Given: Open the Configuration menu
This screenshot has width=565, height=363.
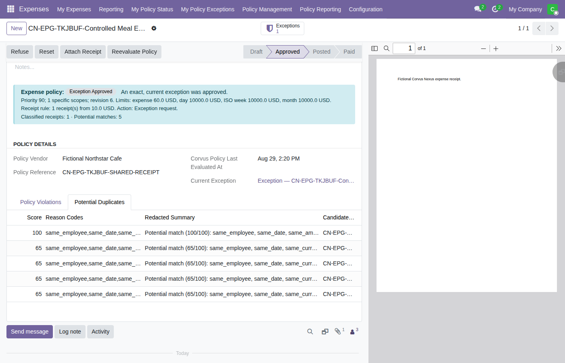Looking at the screenshot, I should [366, 9].
